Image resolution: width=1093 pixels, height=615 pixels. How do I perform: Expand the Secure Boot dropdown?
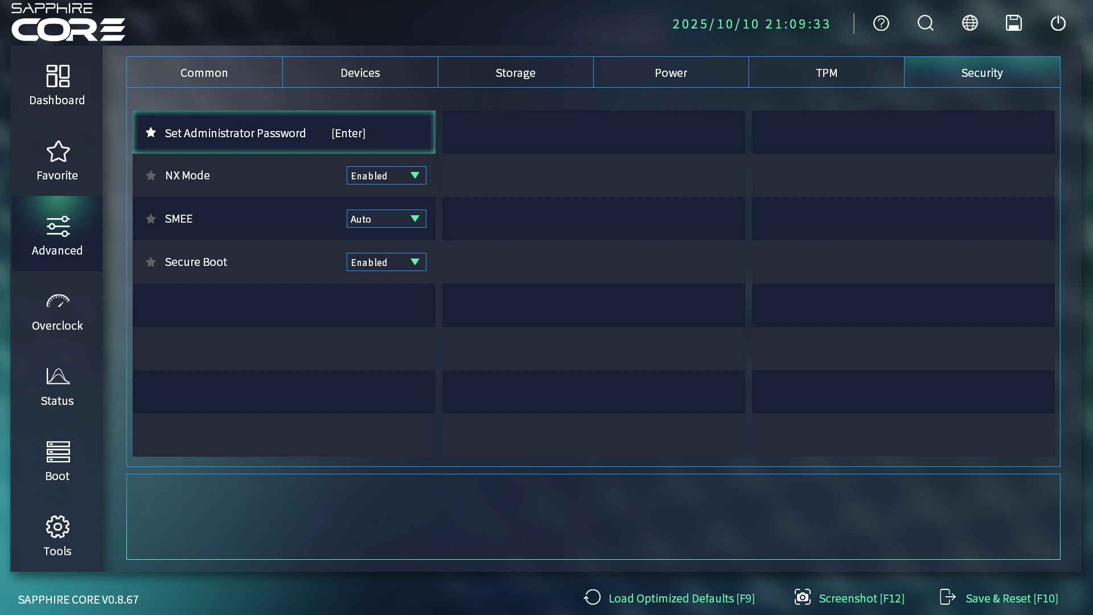(x=386, y=262)
